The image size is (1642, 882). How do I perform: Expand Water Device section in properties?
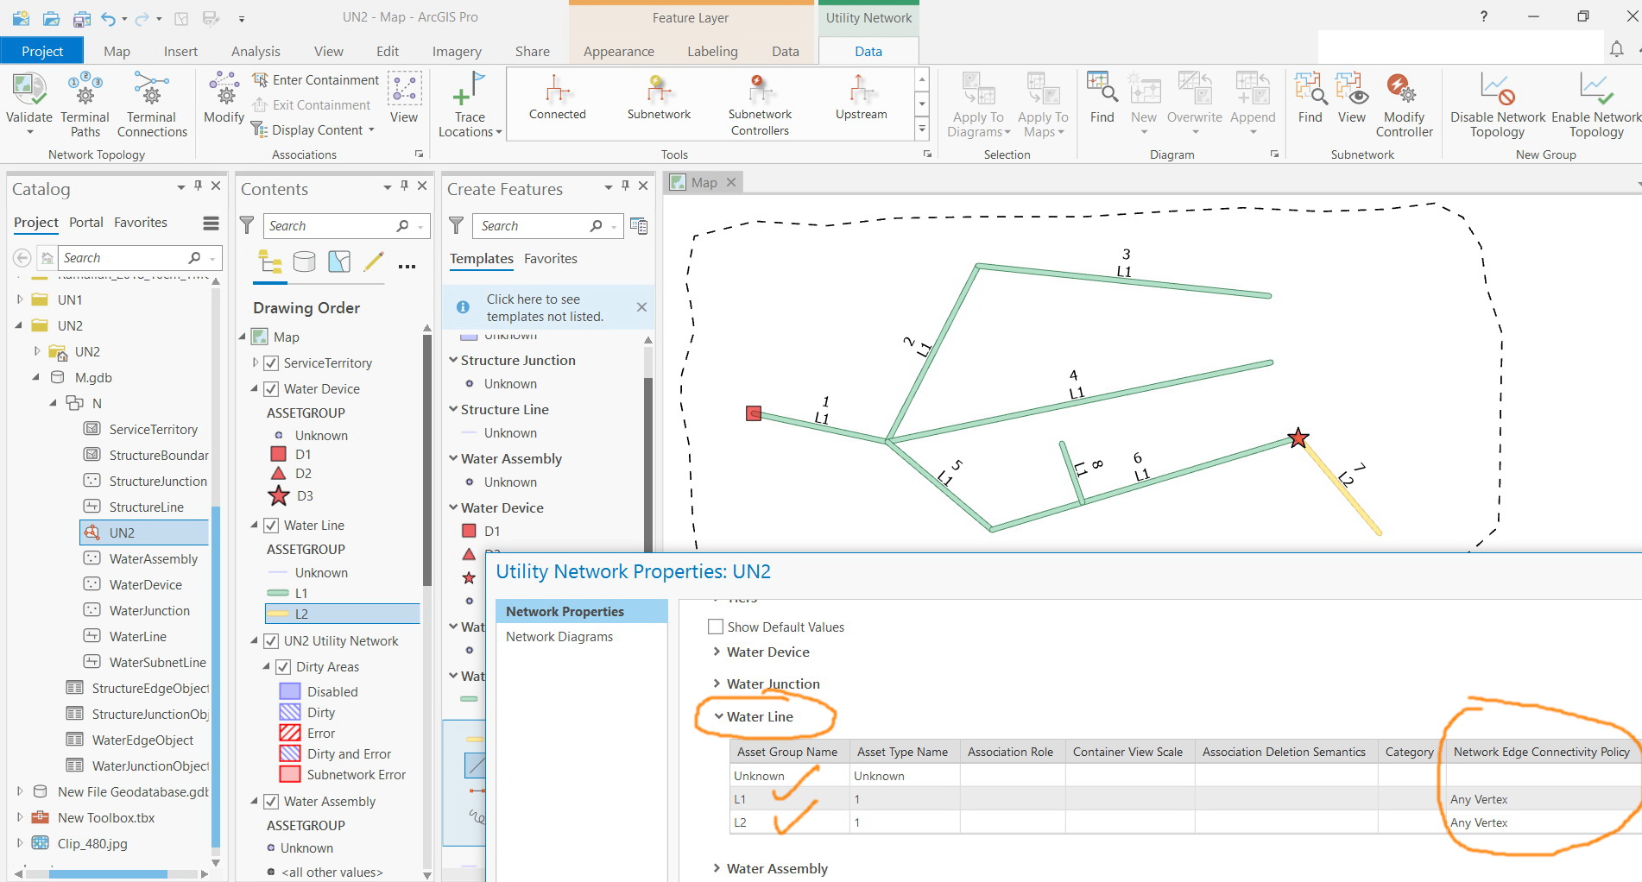pyautogui.click(x=717, y=652)
